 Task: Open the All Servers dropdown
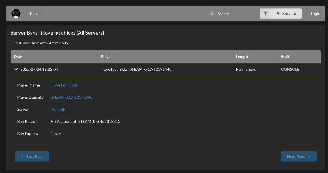pos(286,14)
